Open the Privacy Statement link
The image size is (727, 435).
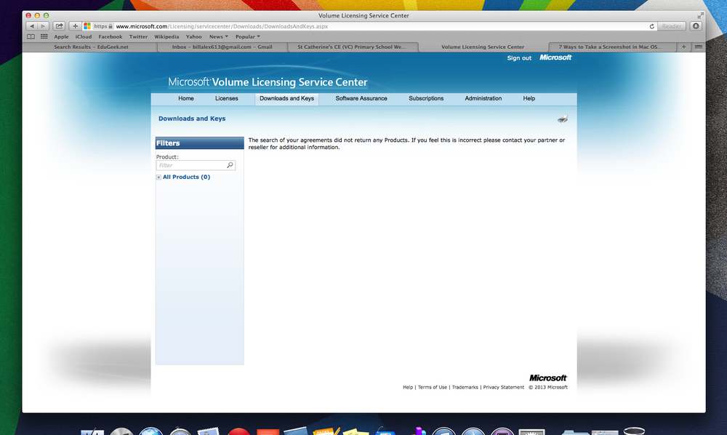point(504,387)
